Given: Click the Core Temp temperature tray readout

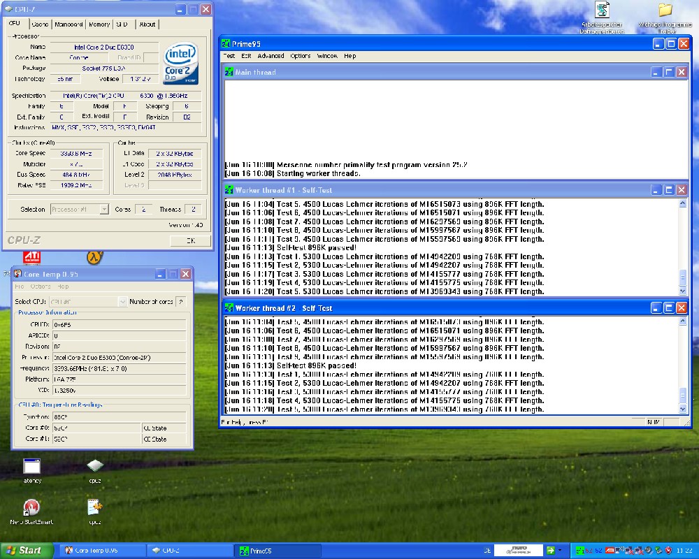Looking at the screenshot, I should pos(593,551).
